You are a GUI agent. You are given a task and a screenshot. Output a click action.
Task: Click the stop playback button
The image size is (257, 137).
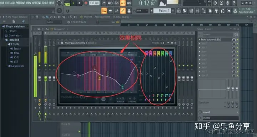80,3
